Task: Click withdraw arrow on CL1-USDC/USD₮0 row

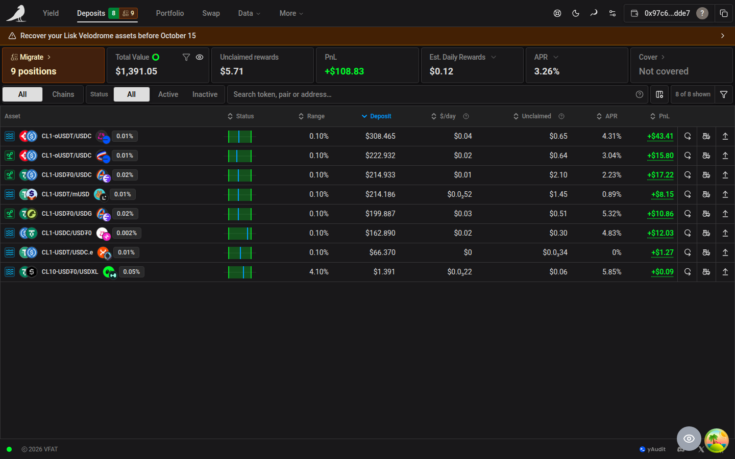Action: point(725,233)
